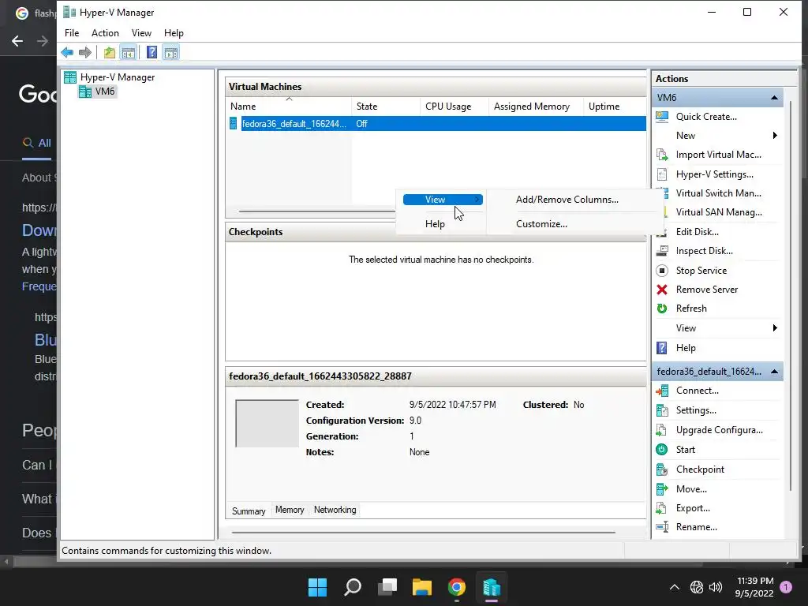Toggle the Show/Hide Console Tree icon
This screenshot has height=606, width=808.
pyautogui.click(x=129, y=52)
